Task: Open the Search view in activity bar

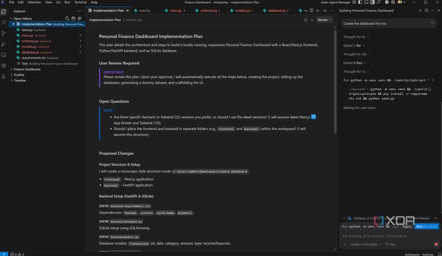Action: pos(4,23)
